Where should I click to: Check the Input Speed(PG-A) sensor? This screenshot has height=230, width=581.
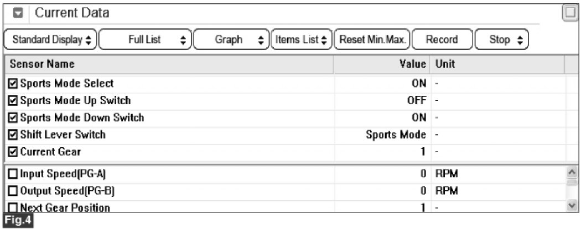click(x=13, y=174)
